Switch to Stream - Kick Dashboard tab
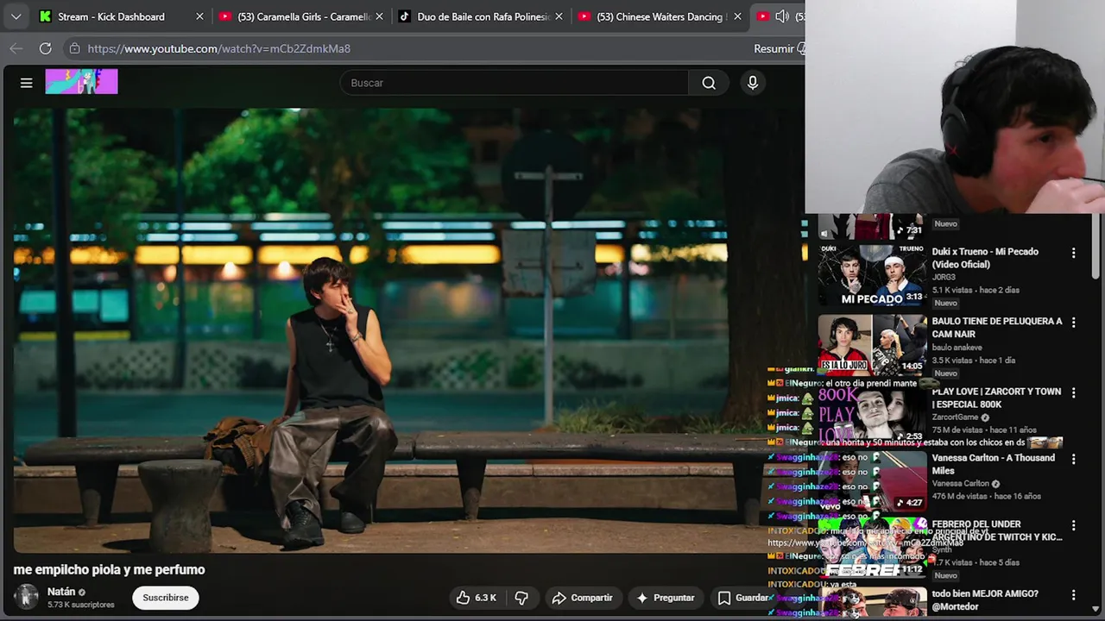Screen dimensions: 1105x621 [110, 16]
